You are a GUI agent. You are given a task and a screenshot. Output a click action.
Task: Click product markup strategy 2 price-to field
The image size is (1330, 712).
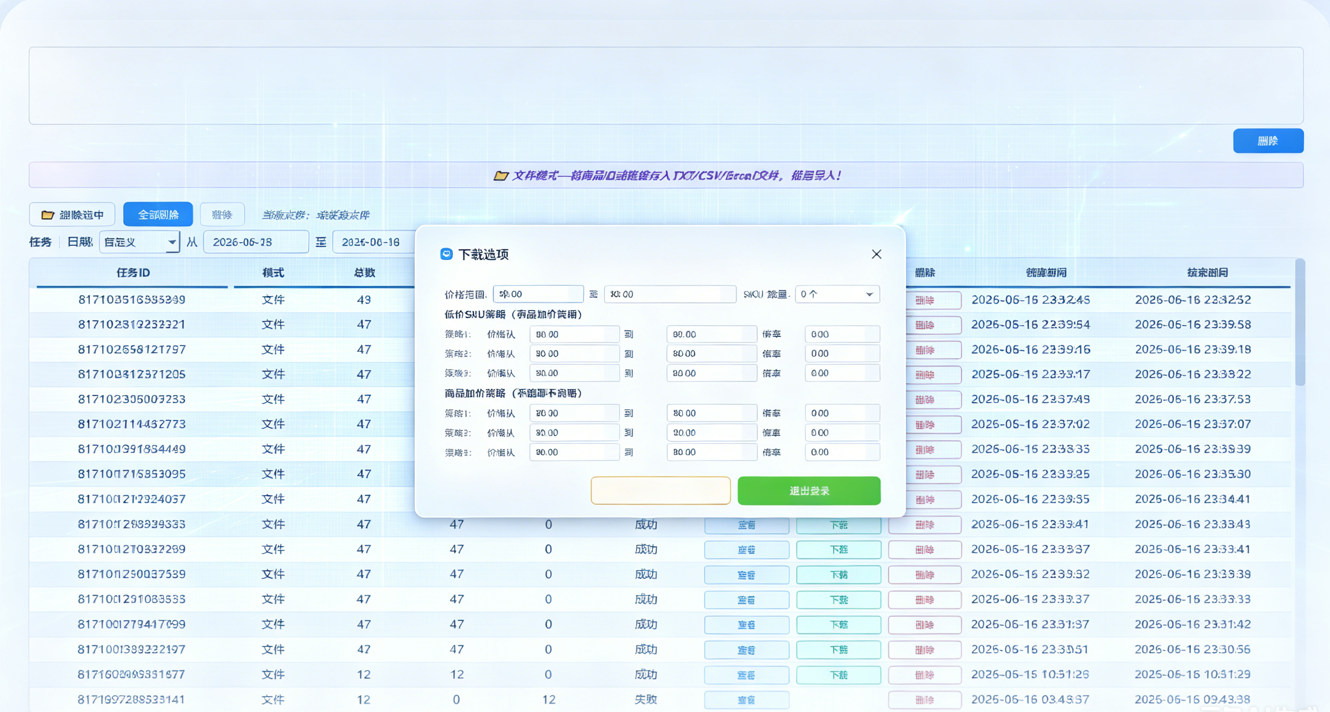coord(712,433)
